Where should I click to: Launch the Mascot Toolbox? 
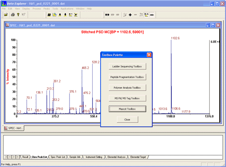(x=127, y=109)
